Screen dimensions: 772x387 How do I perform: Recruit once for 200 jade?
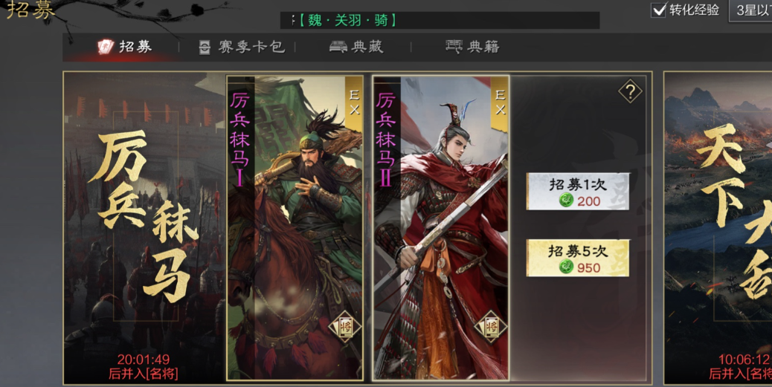(578, 192)
